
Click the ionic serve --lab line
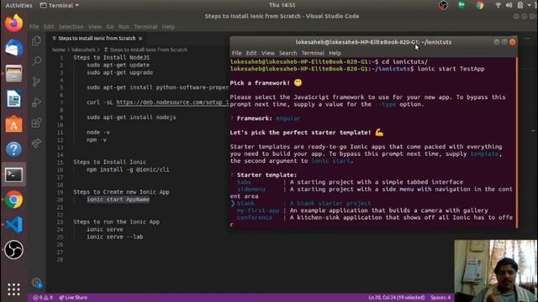[114, 237]
